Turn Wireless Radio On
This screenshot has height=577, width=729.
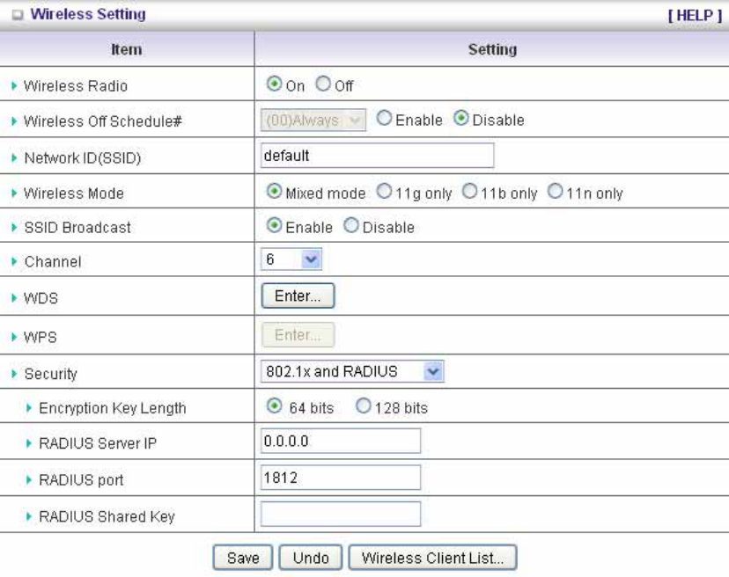[275, 84]
